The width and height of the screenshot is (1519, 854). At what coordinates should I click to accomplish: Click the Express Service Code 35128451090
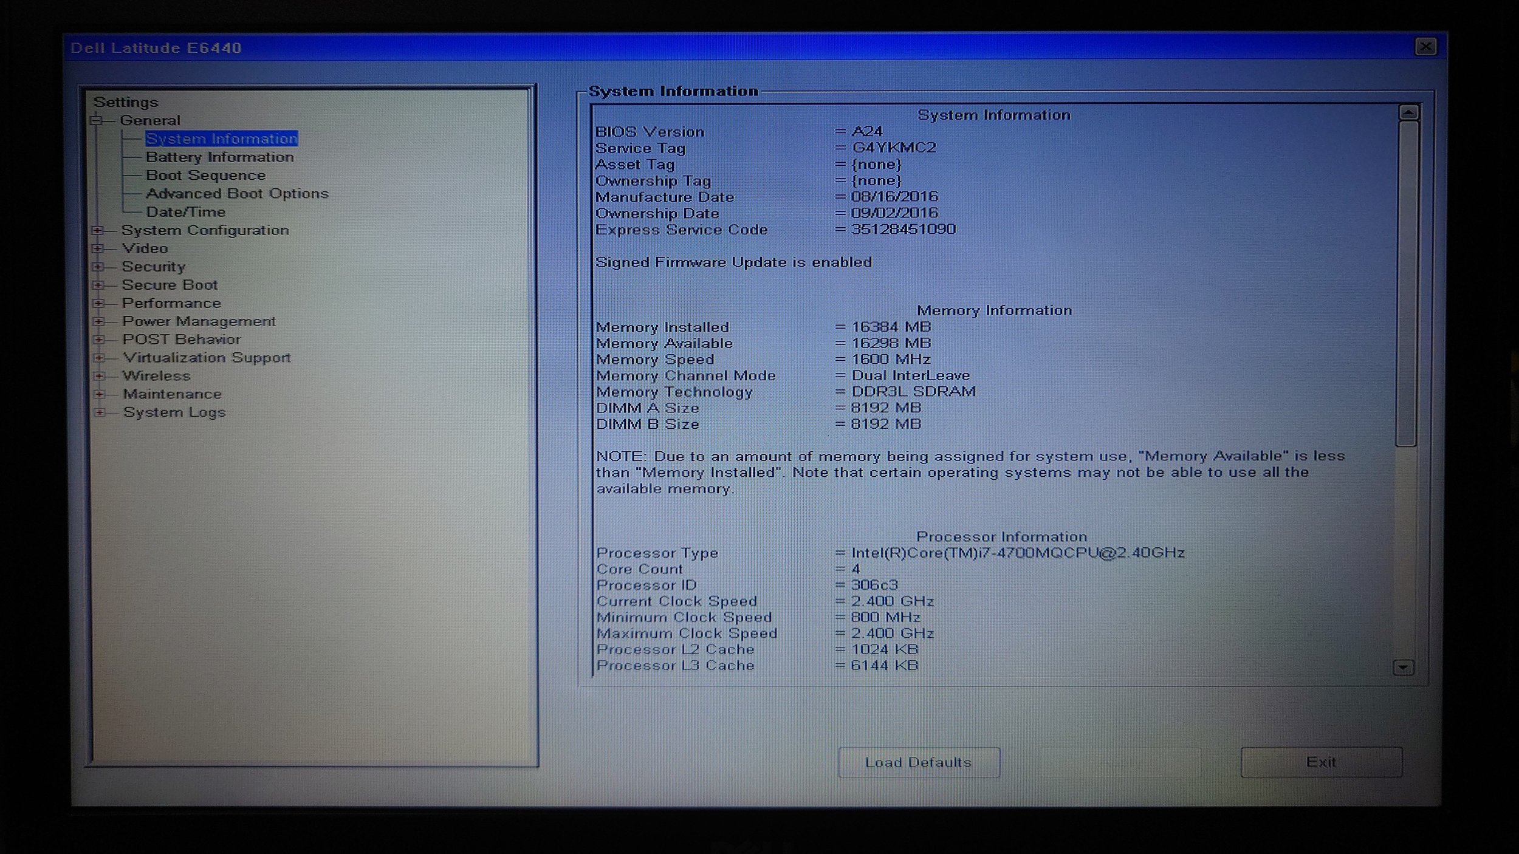click(904, 229)
